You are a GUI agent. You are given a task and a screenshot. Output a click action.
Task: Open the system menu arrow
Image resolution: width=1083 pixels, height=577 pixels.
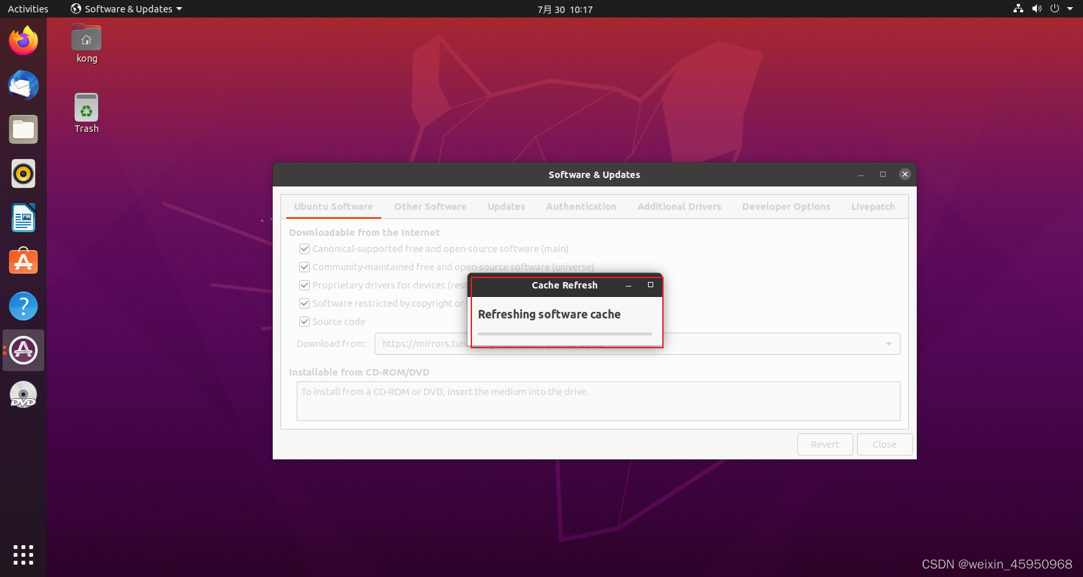click(1070, 8)
